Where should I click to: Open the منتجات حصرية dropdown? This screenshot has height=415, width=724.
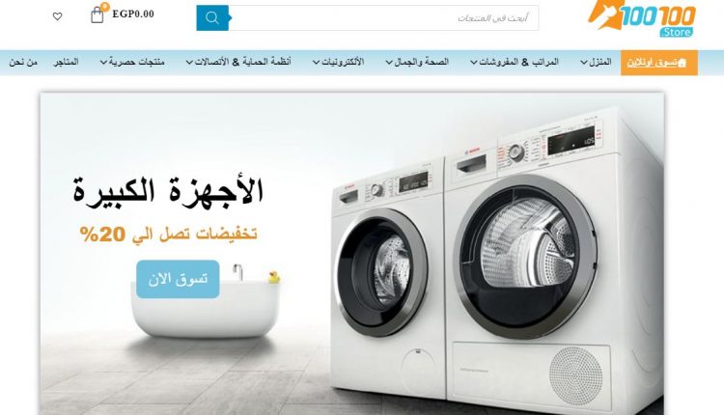tap(132, 62)
